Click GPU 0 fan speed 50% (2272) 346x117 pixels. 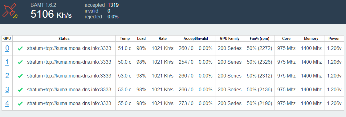(x=259, y=48)
